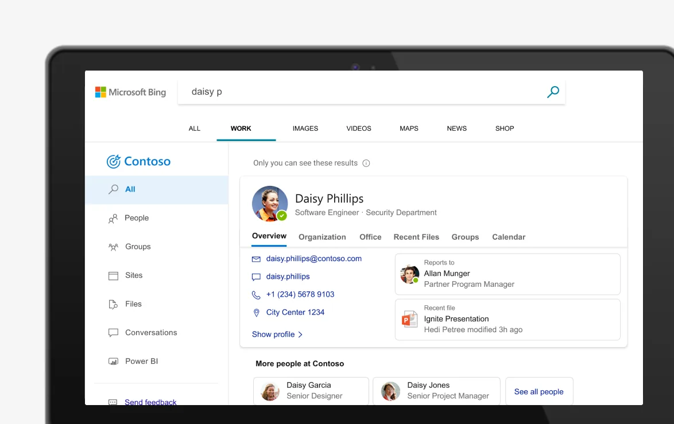The height and width of the screenshot is (424, 674).
Task: Click the Send feedback icon
Action: tap(113, 402)
